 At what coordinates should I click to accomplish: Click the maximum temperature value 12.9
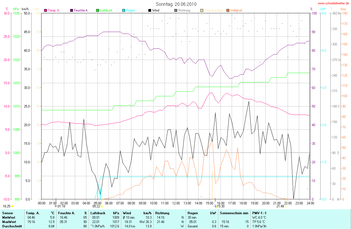click(52, 222)
